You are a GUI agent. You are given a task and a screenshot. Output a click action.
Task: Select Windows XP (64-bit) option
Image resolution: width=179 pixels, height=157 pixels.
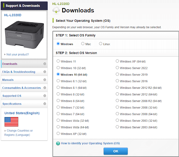pyautogui.click(x=117, y=61)
